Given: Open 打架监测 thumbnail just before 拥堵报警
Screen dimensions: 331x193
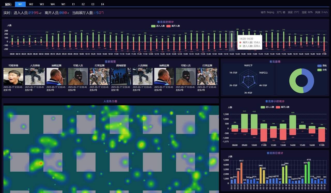Looking at the screenshot, I should click(x=100, y=76).
